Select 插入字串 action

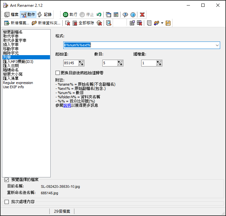26,45
